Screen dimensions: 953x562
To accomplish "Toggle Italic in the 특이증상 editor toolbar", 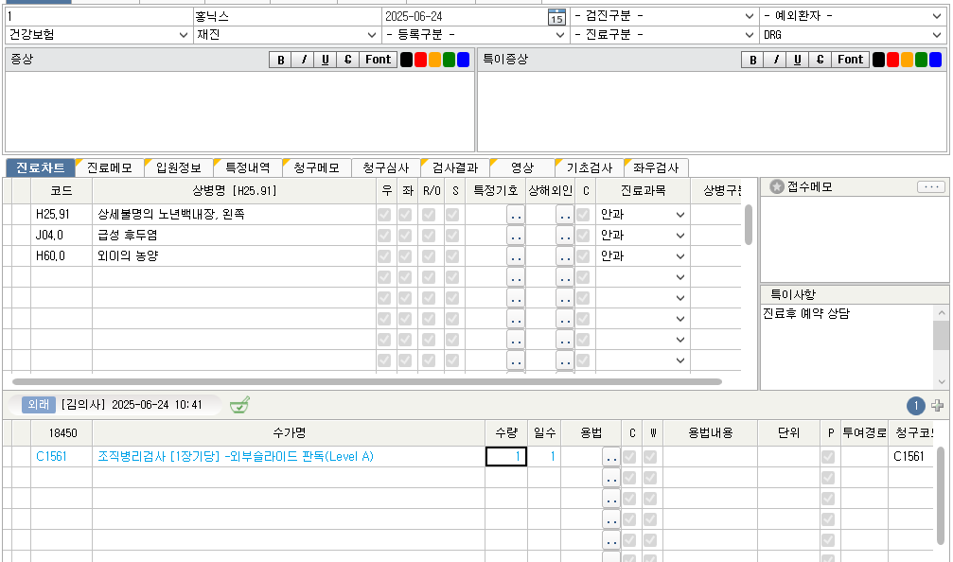I will pyautogui.click(x=776, y=60).
